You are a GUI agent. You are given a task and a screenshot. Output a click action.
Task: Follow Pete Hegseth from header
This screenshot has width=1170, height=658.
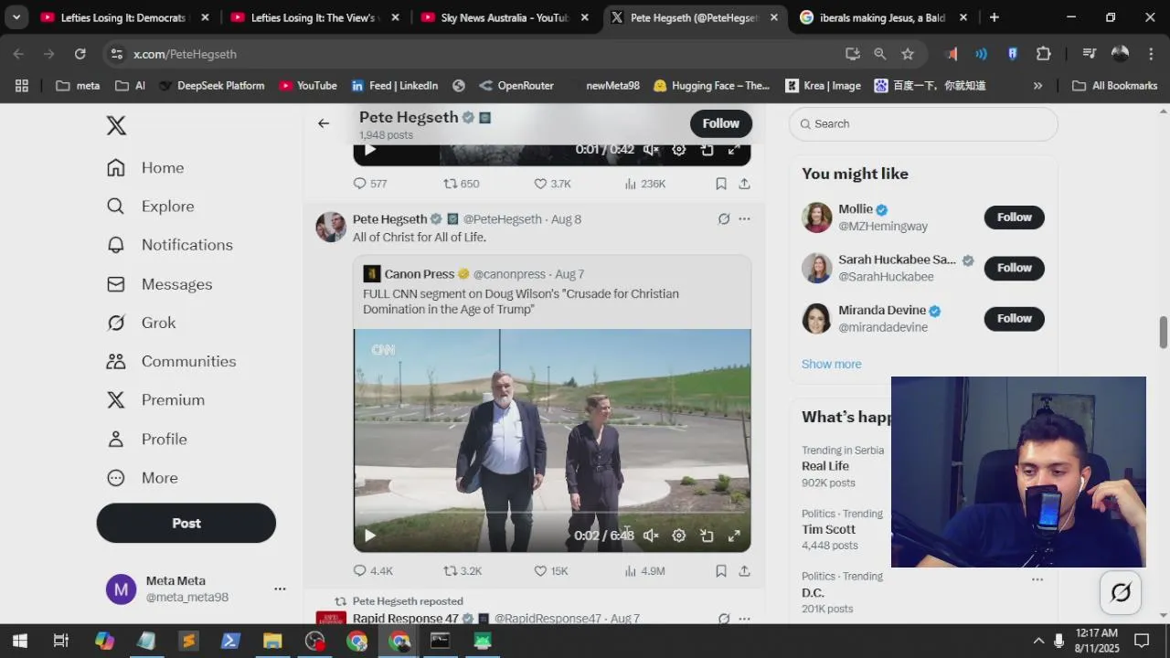click(721, 123)
